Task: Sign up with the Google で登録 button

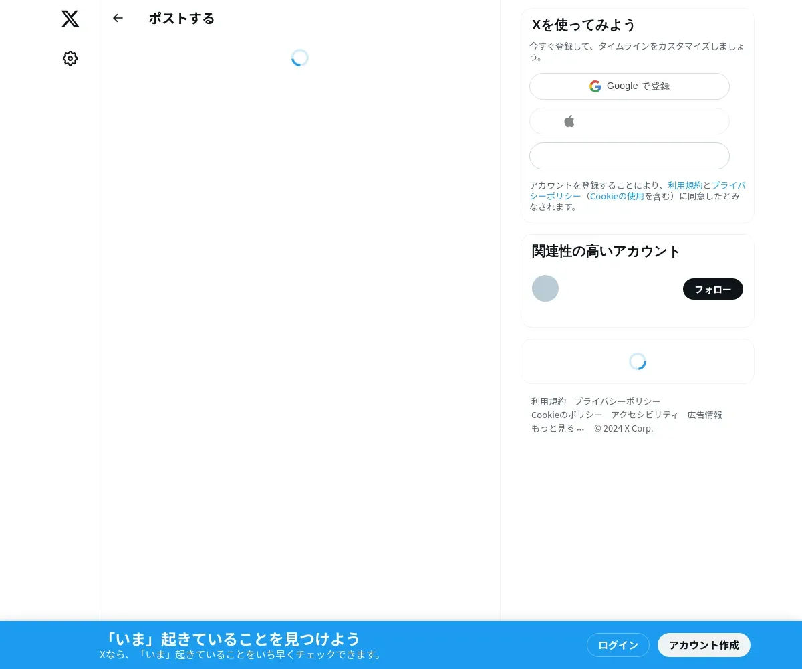Action: pyautogui.click(x=630, y=86)
